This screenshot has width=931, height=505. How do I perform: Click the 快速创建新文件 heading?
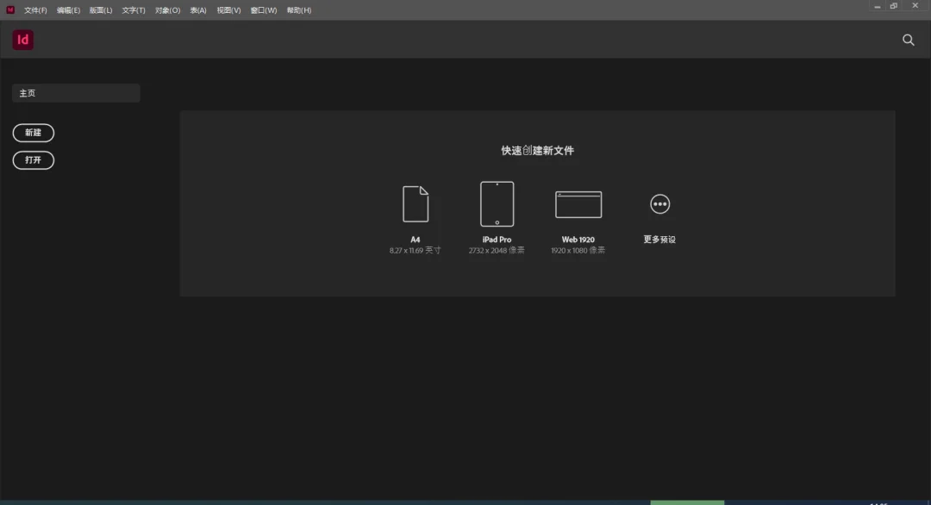tap(537, 151)
